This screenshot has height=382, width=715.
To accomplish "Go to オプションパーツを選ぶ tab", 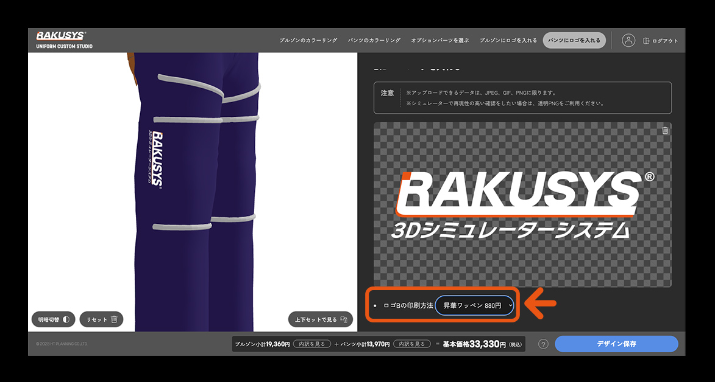I will (439, 41).
